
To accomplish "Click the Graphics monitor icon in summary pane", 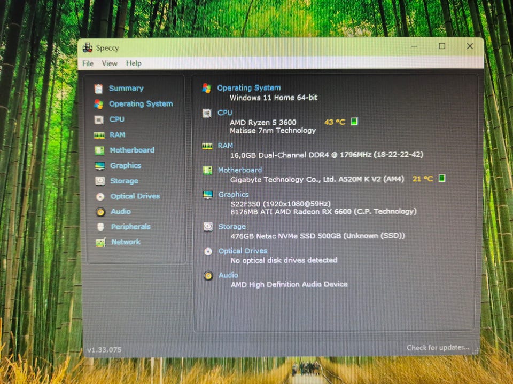I will (x=208, y=195).
